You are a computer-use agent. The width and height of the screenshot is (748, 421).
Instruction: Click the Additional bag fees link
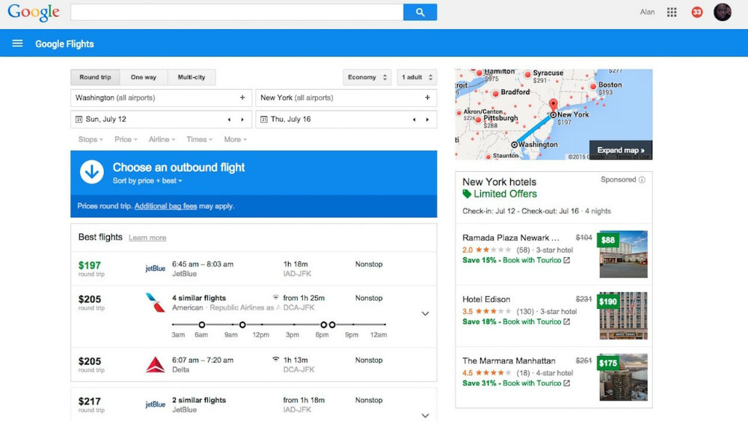click(x=165, y=206)
